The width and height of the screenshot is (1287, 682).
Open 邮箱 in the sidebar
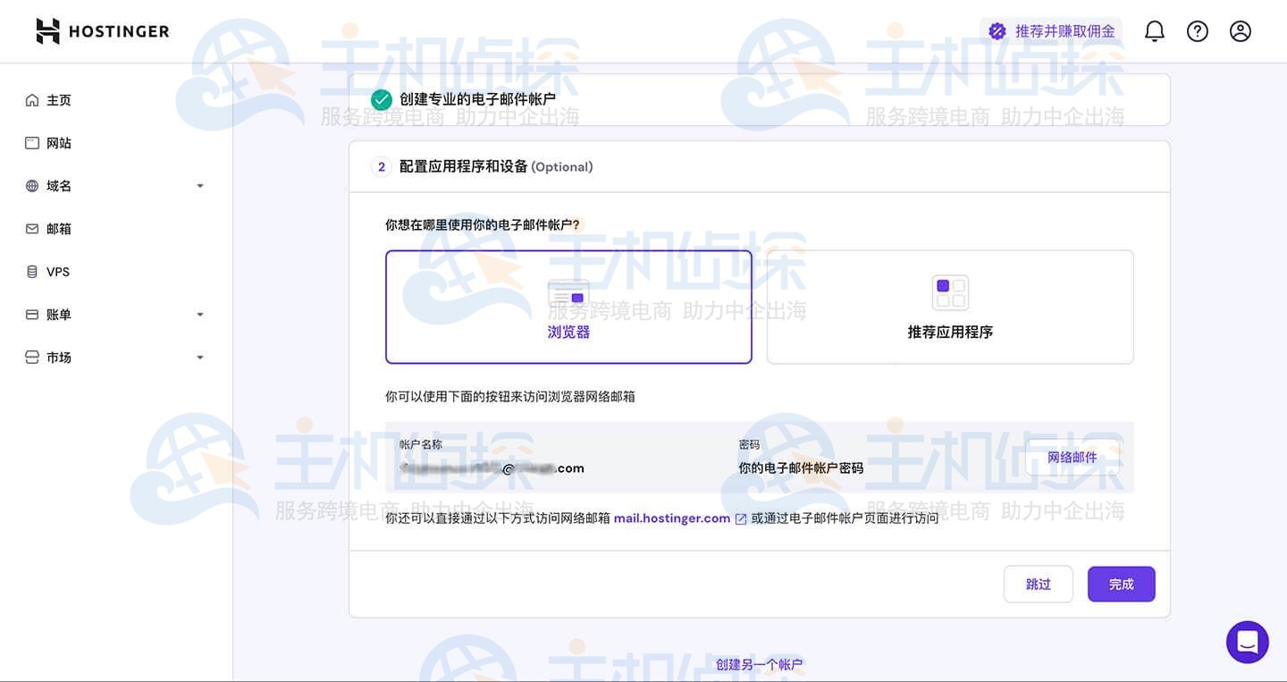click(x=58, y=229)
